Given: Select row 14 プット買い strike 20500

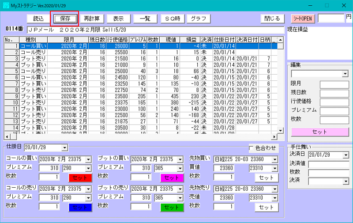Looking at the screenshot, I should (x=141, y=128).
